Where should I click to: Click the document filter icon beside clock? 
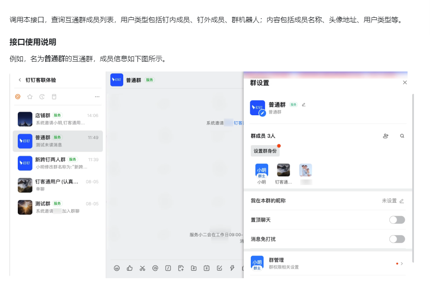point(54,97)
